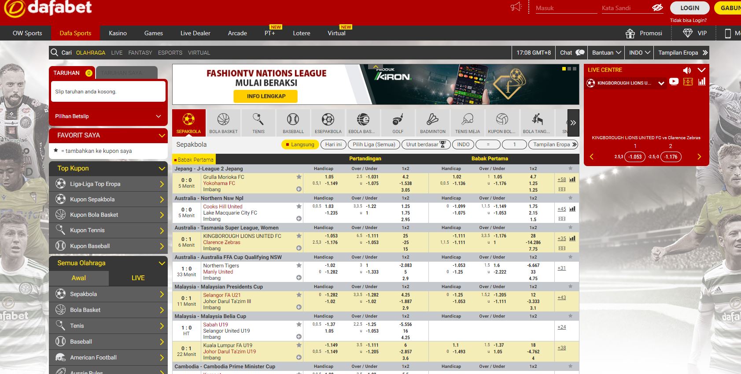
Task: Click the LOGIN button
Action: [689, 8]
